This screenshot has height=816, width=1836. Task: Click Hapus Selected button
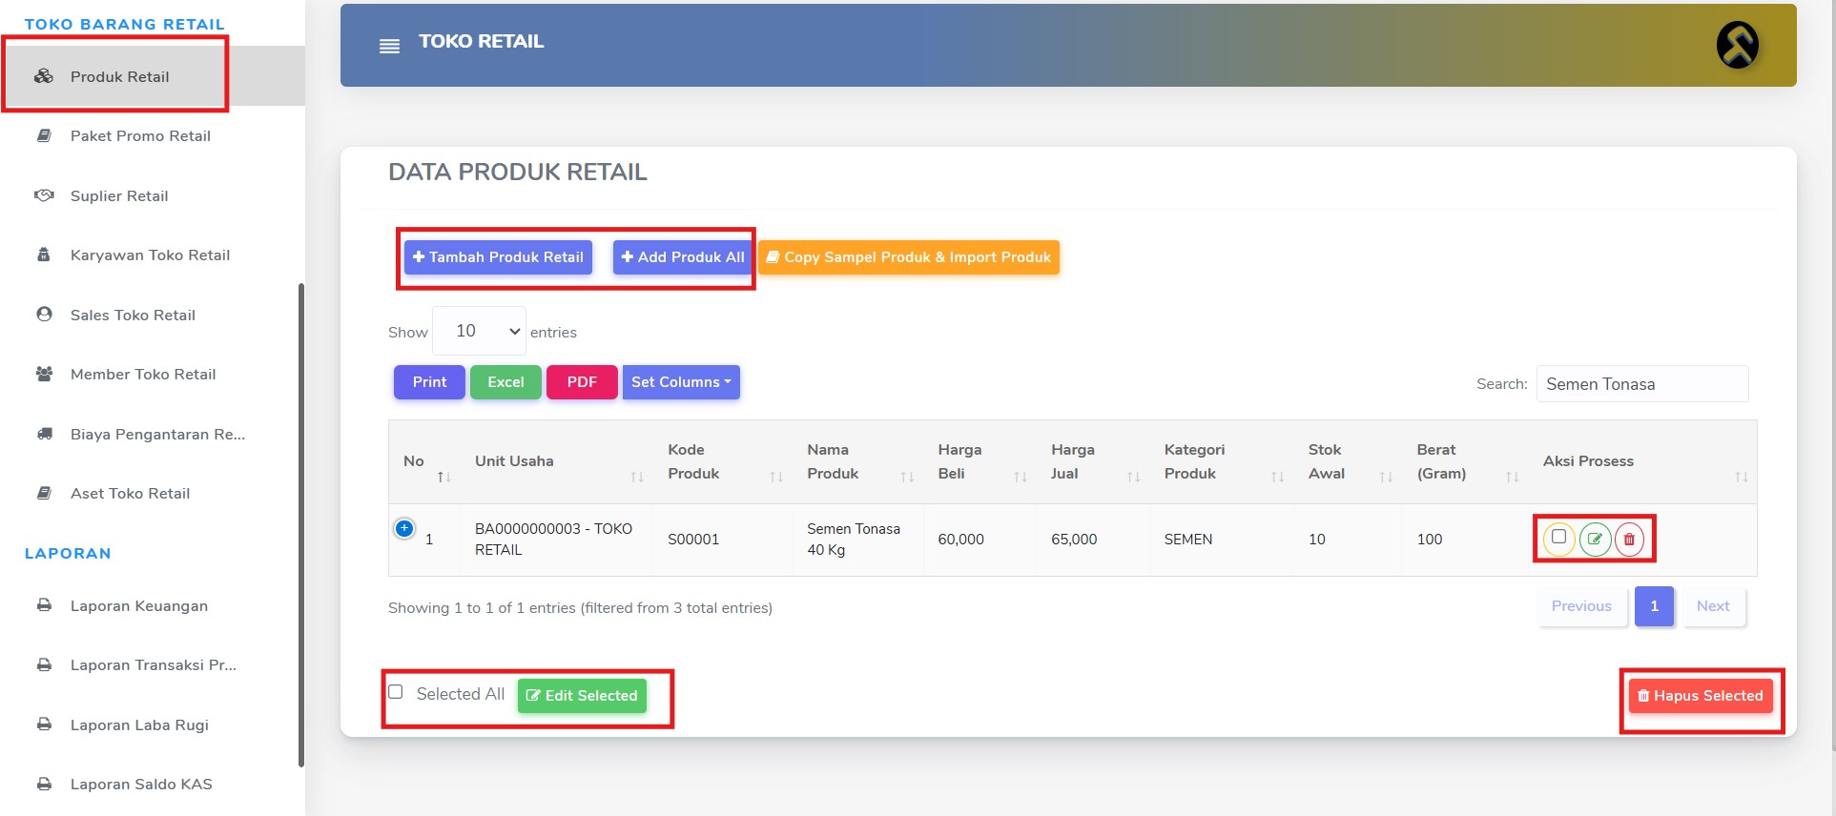click(1701, 696)
